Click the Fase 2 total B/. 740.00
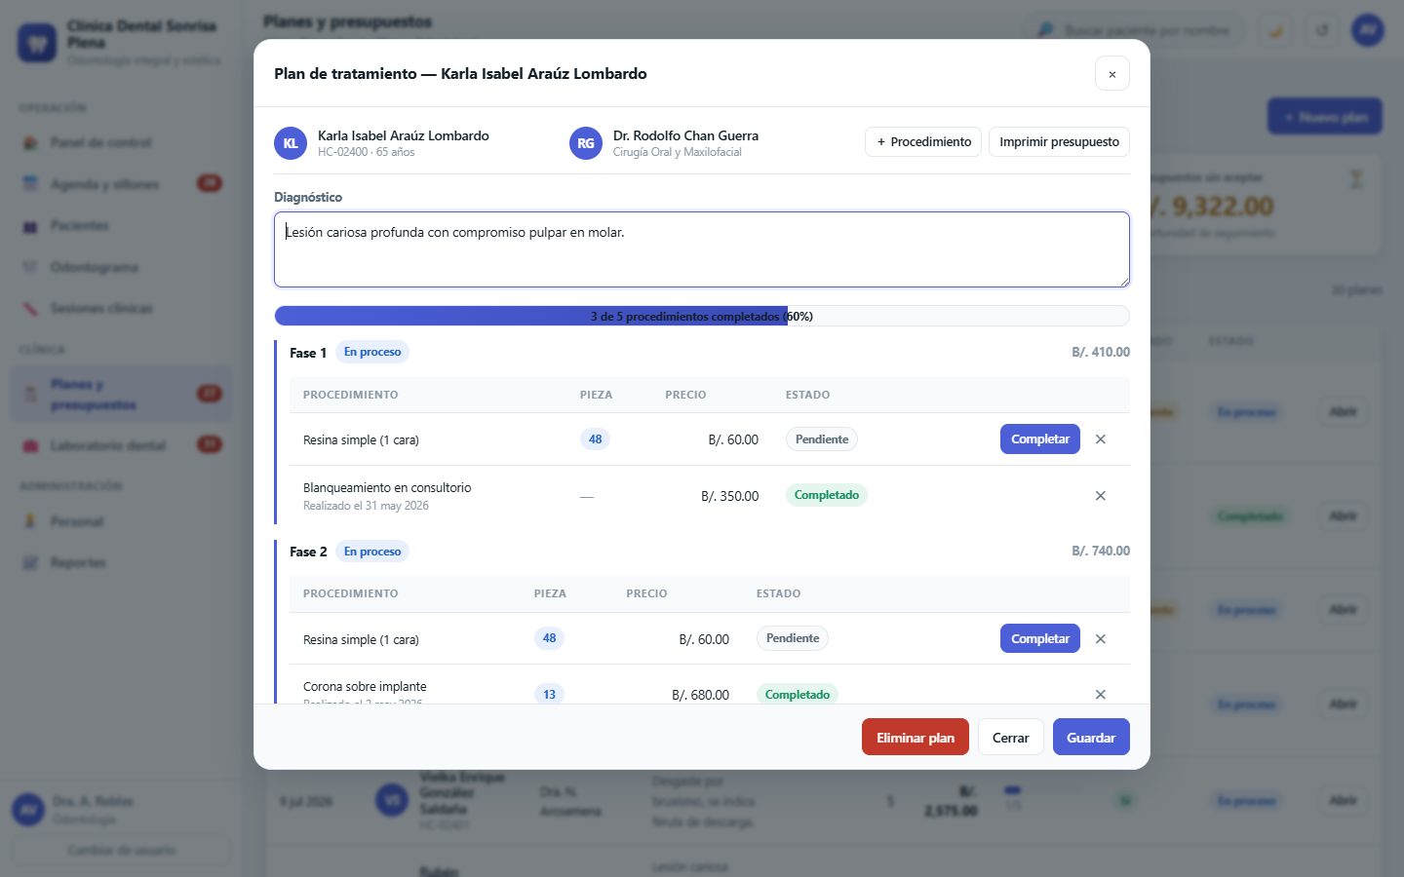This screenshot has width=1404, height=877. coord(1101,551)
